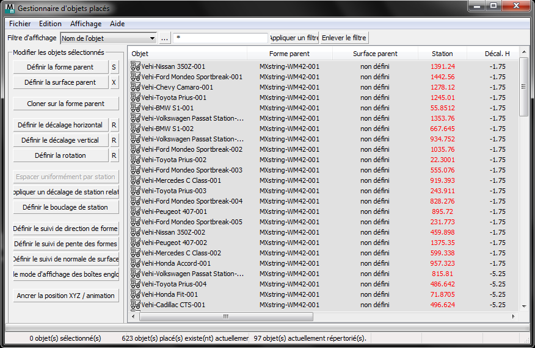Click 'Appliquer un filtre' button
This screenshot has height=348, width=535.
point(294,38)
